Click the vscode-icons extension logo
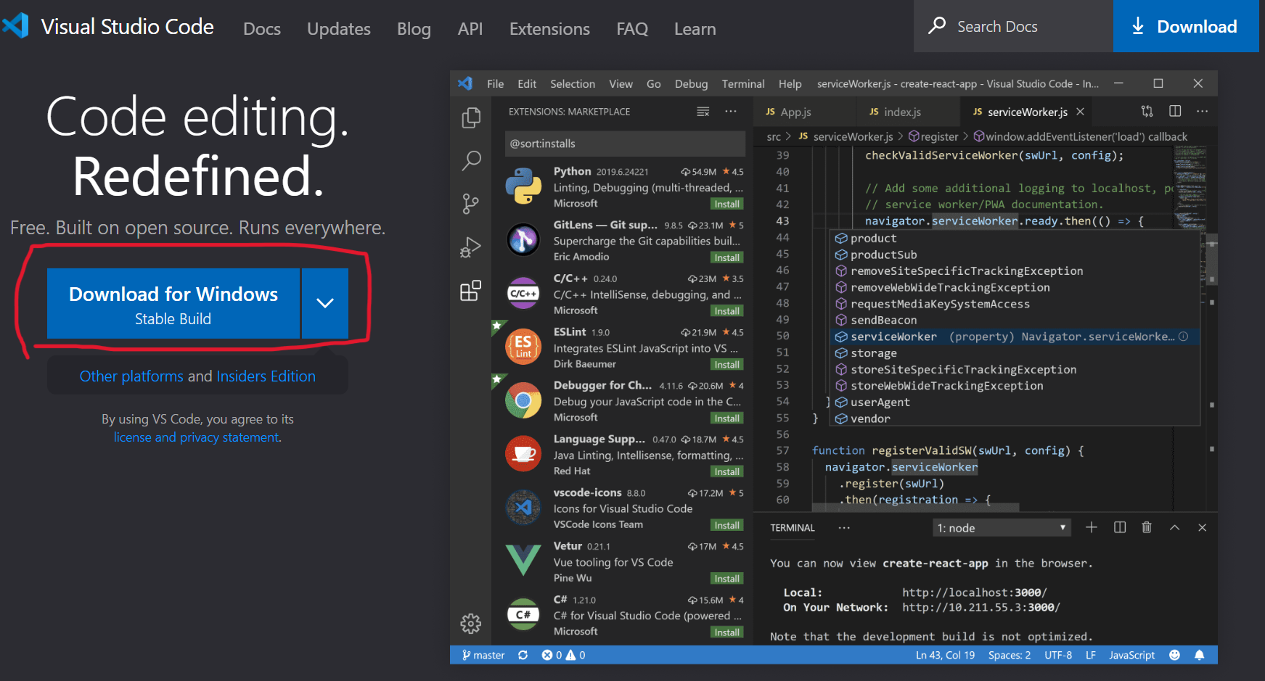 pyautogui.click(x=523, y=508)
